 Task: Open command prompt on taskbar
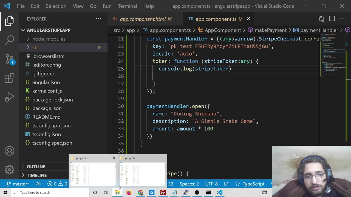[x=208, y=192]
